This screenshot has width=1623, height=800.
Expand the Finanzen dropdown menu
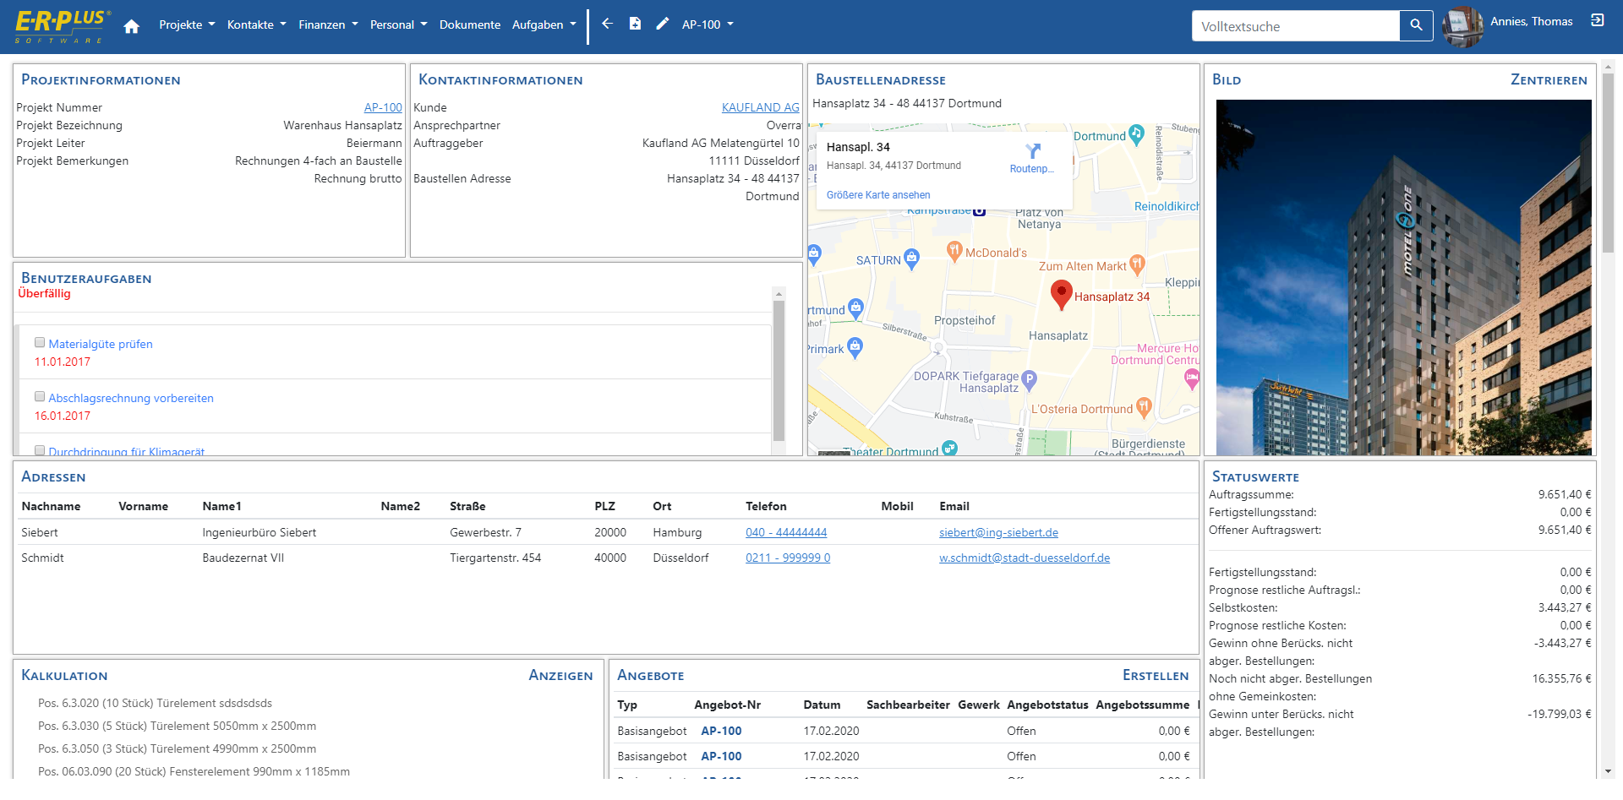click(328, 24)
